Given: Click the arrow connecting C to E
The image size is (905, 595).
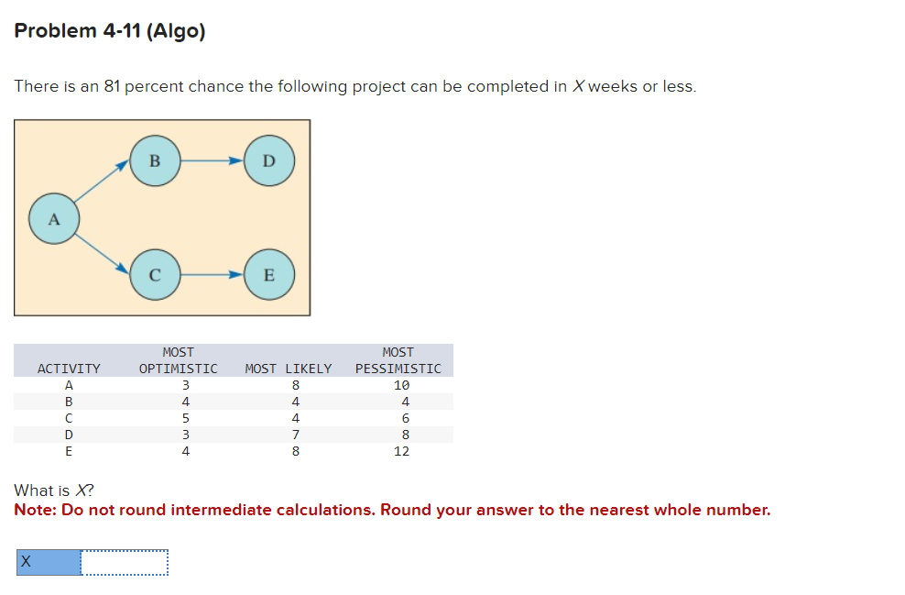Looking at the screenshot, I should 211,275.
